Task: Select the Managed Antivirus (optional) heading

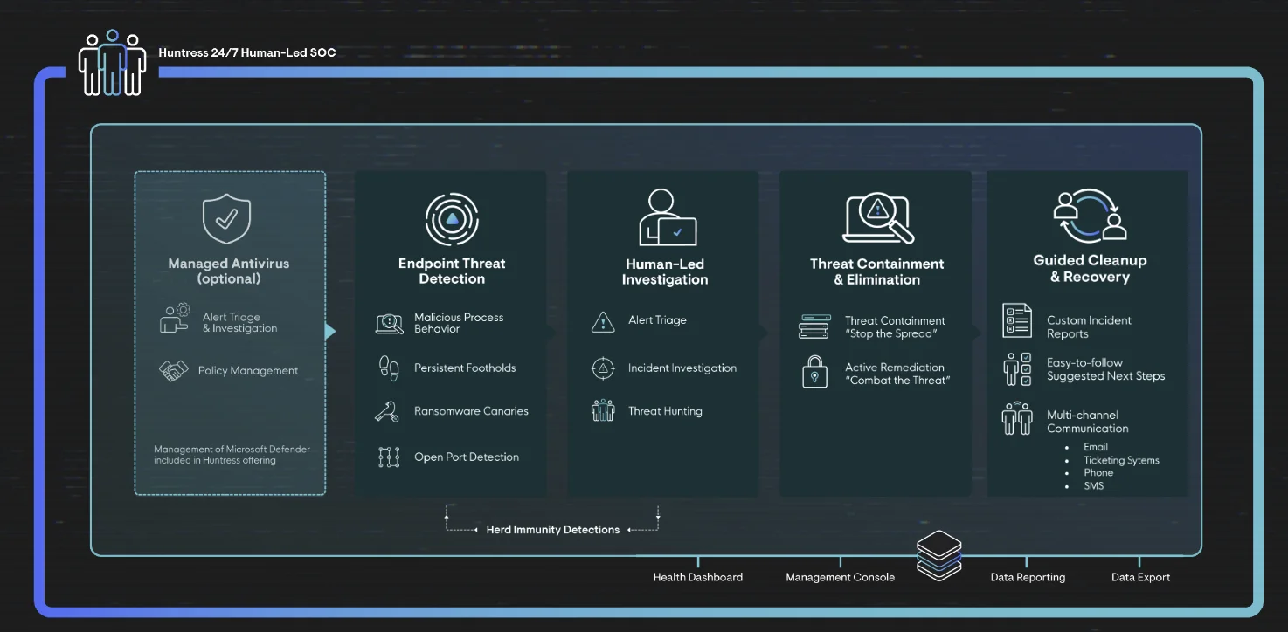Action: click(229, 271)
